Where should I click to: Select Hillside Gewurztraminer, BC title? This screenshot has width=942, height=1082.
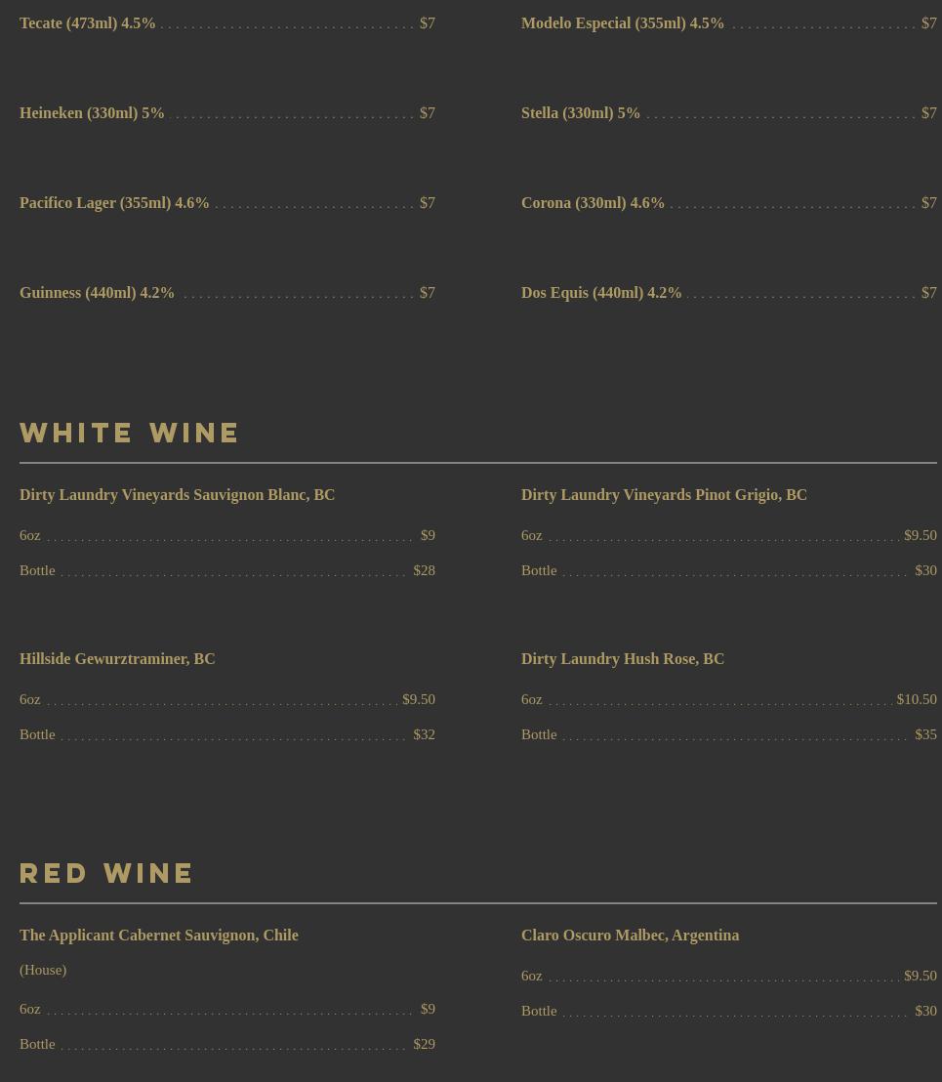[x=117, y=659]
